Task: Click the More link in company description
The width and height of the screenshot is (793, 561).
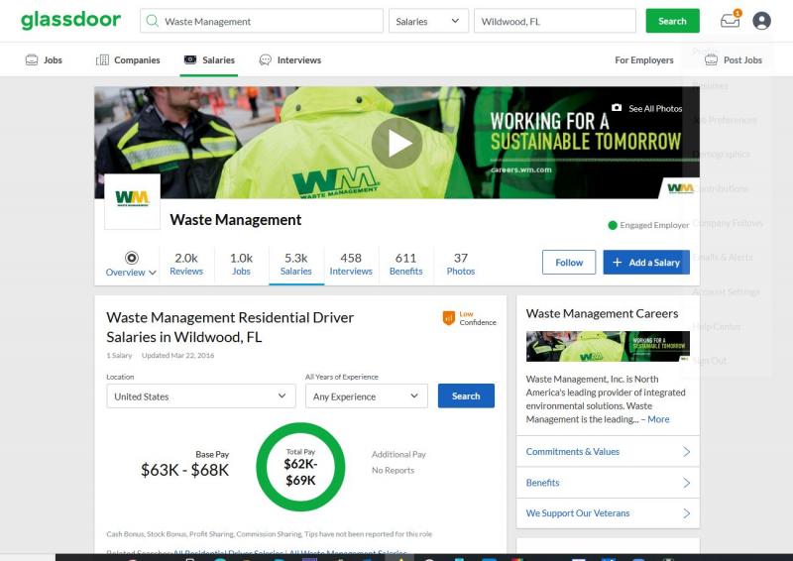Action: (658, 419)
